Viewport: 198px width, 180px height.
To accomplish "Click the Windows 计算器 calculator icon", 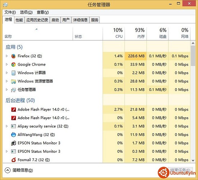I will click(x=13, y=73).
